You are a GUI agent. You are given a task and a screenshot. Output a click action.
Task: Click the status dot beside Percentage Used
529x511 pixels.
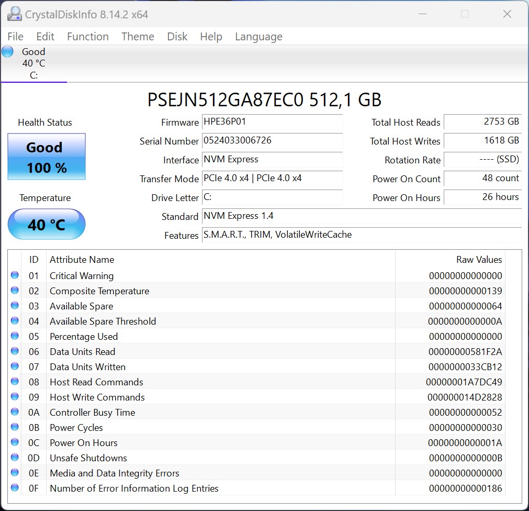(x=15, y=336)
